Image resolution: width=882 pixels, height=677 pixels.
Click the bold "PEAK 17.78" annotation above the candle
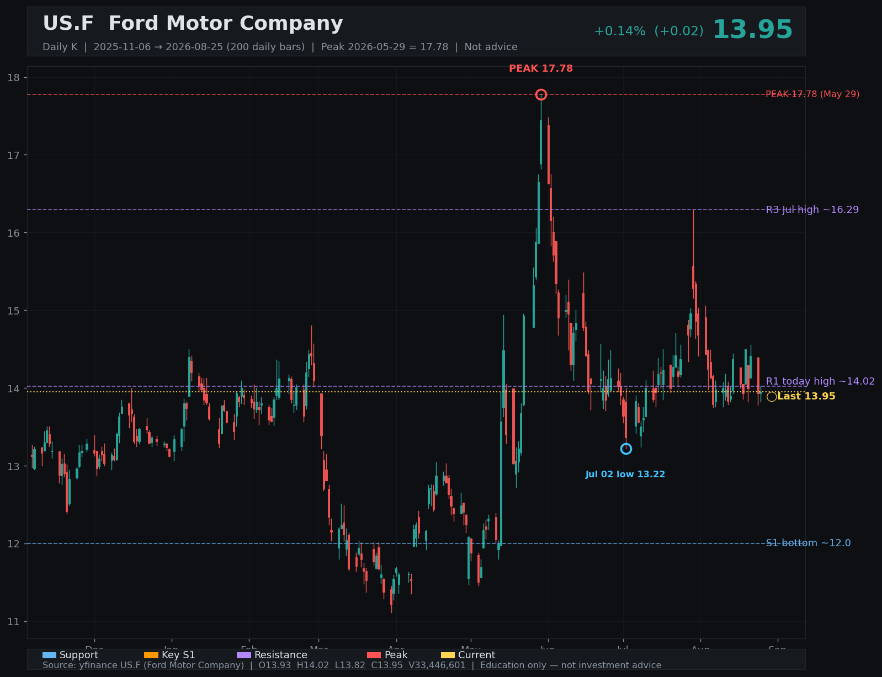pos(541,69)
